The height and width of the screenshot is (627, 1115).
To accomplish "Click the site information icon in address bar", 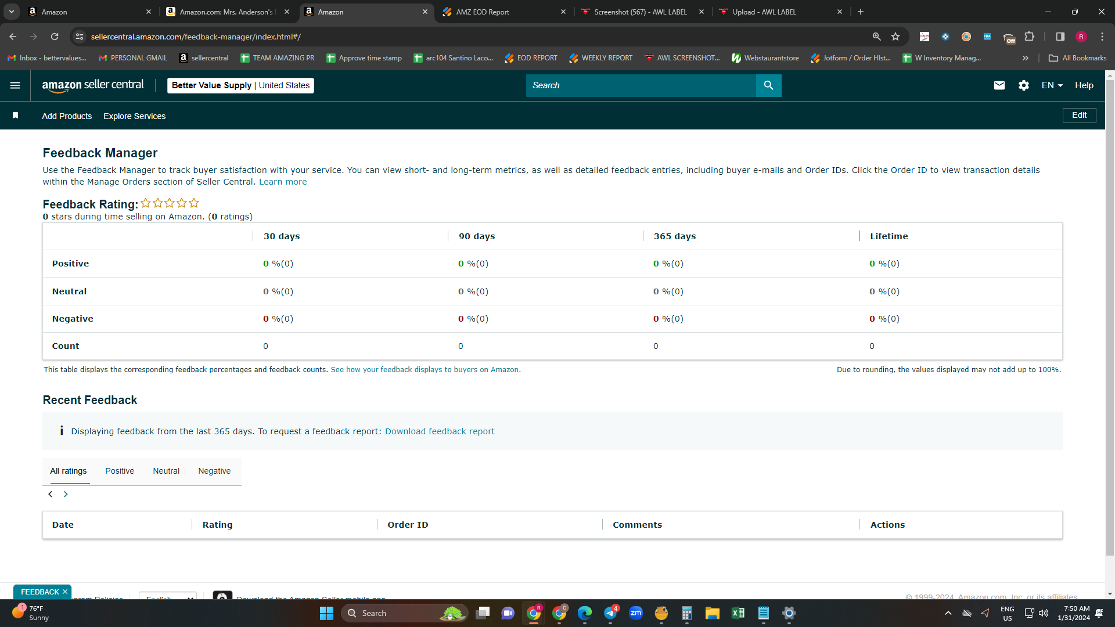I will click(x=80, y=37).
